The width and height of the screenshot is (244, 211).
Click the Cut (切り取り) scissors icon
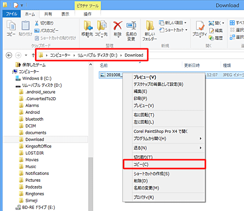coord(37,23)
